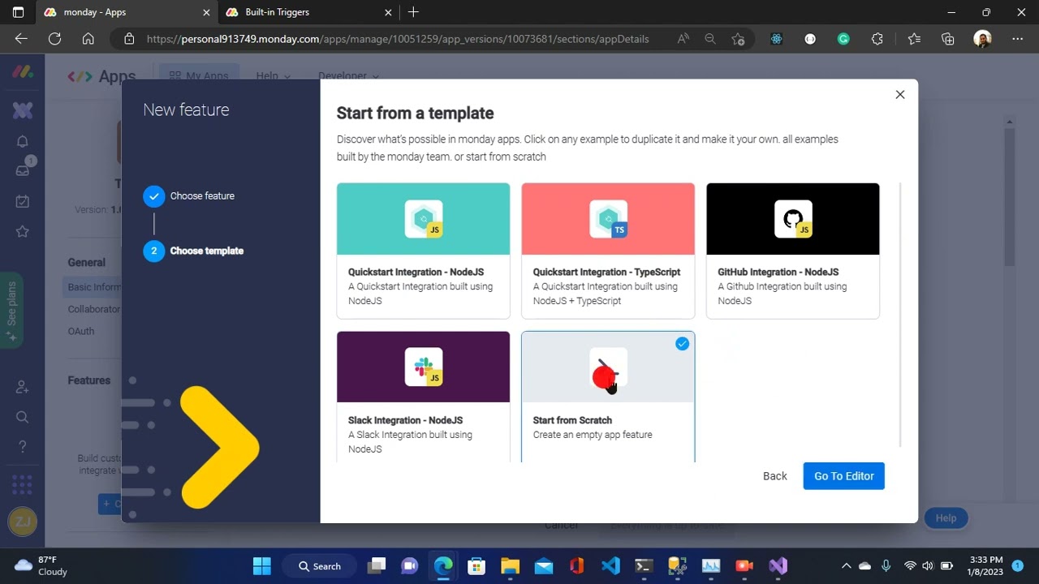Image resolution: width=1039 pixels, height=584 pixels.
Task: Expand the Help dropdown menu
Action: click(x=273, y=75)
